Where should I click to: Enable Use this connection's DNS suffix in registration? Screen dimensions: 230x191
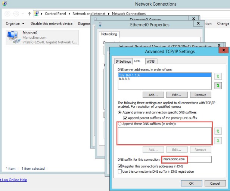[120, 171]
